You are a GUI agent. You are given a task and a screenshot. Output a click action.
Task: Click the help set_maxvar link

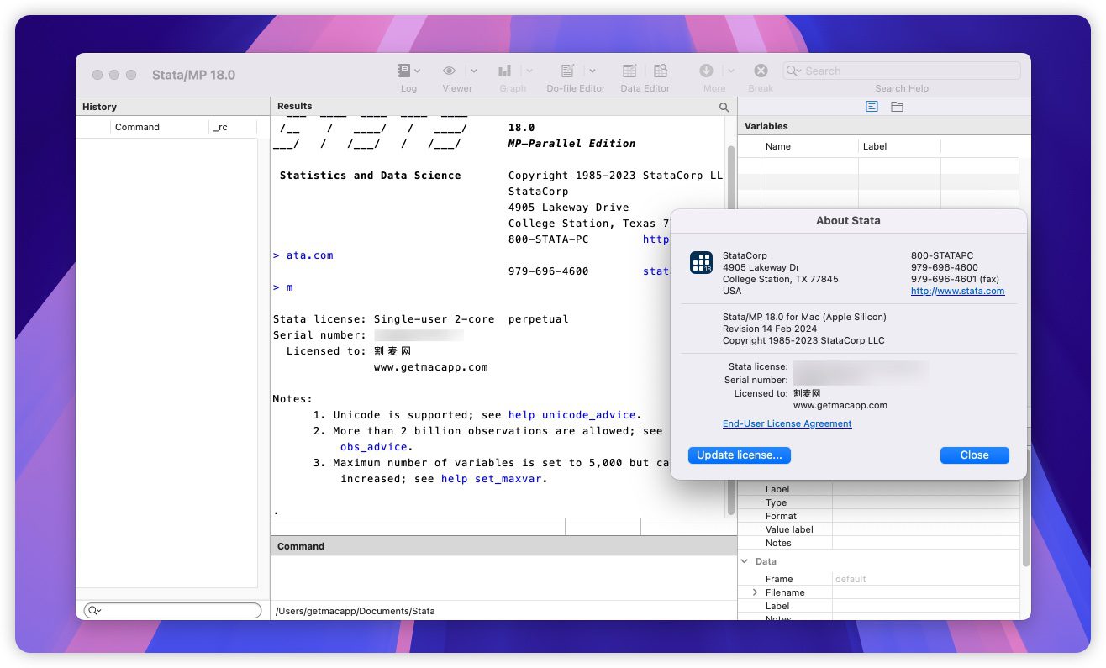[x=492, y=479]
